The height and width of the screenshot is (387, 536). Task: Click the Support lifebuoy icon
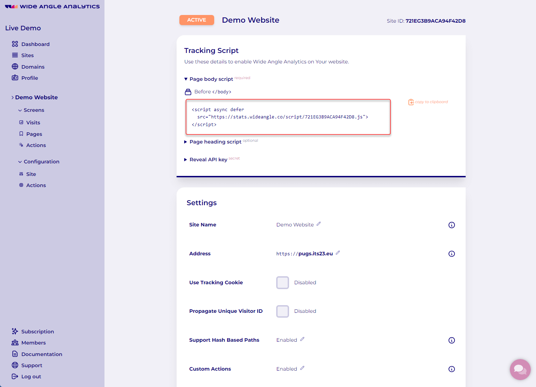pos(15,365)
